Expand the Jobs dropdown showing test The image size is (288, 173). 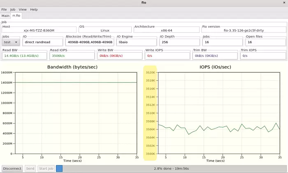[11, 42]
